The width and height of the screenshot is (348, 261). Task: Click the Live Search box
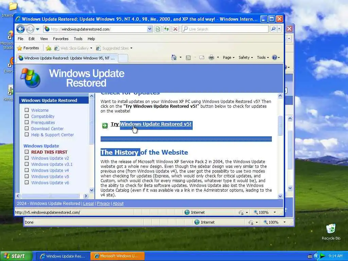click(225, 29)
